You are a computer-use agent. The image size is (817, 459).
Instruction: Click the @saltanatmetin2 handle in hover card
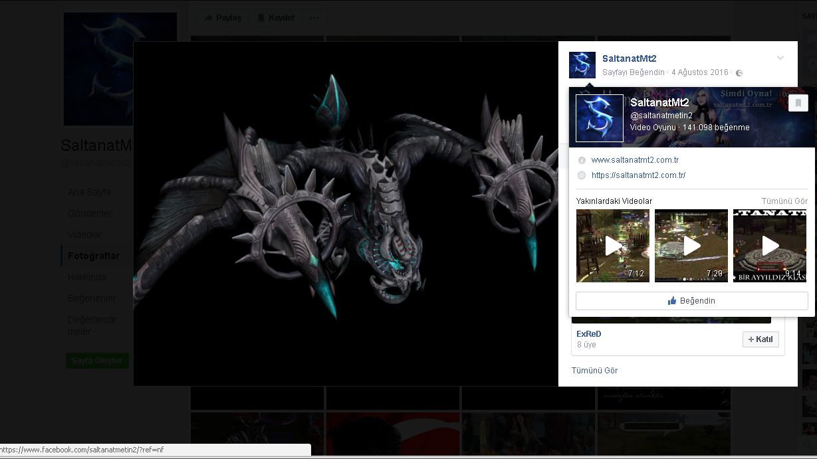click(661, 116)
